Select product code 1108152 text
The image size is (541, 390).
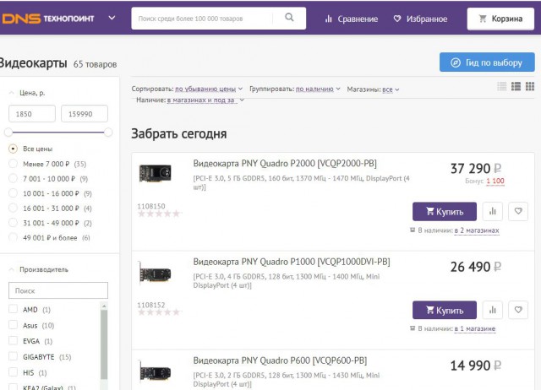tap(151, 305)
